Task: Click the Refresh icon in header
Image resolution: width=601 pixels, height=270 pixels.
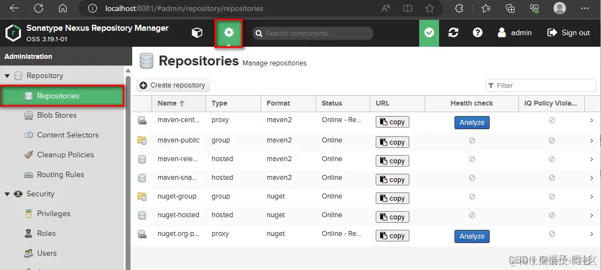Action: point(453,33)
